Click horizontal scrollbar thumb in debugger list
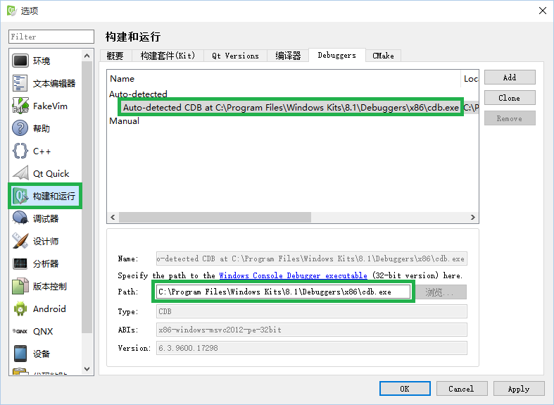Image resolution: width=554 pixels, height=405 pixels. pos(215,217)
